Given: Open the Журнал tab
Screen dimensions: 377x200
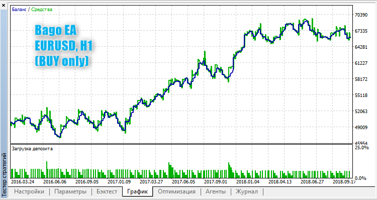Looking at the screenshot, I should [x=247, y=191].
